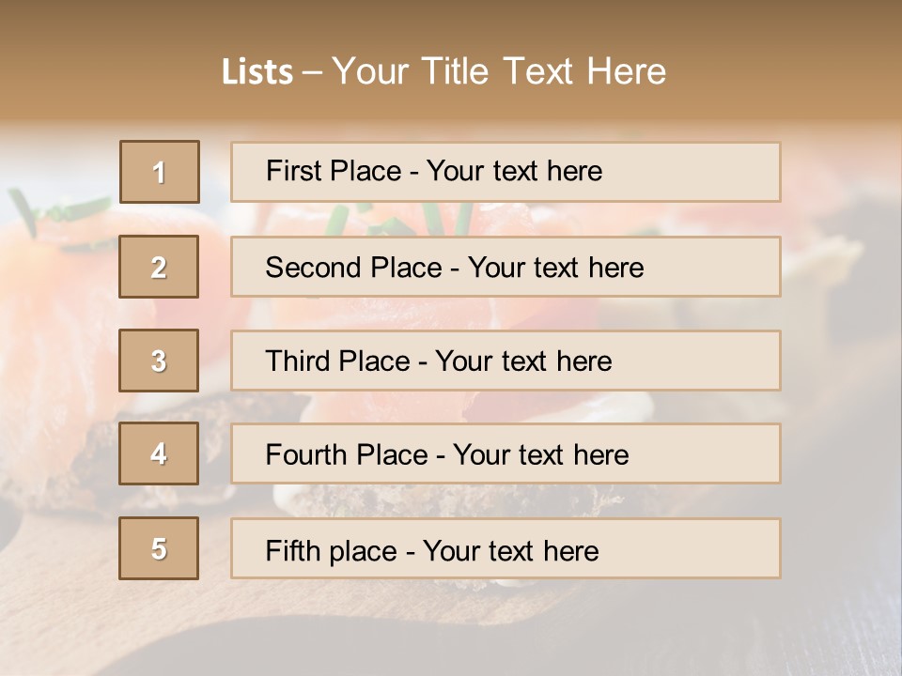
Task: Select 'Your Title Text Here' title text
Action: pyautogui.click(x=499, y=71)
